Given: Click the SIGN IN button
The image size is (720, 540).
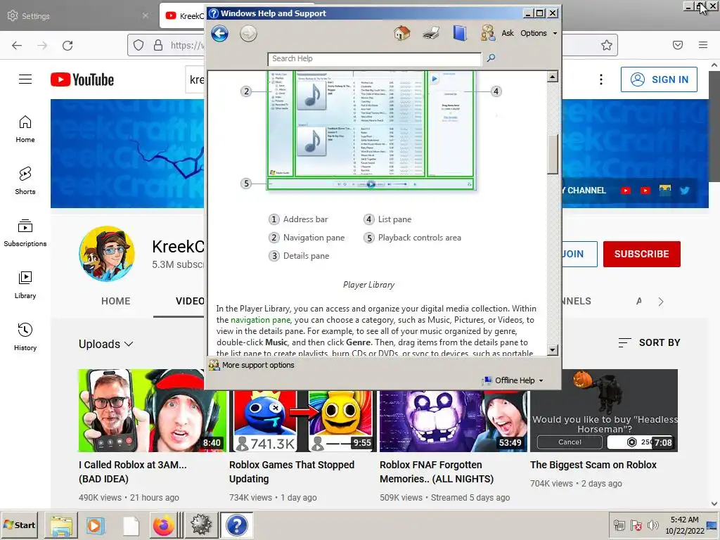Looking at the screenshot, I should point(659,79).
